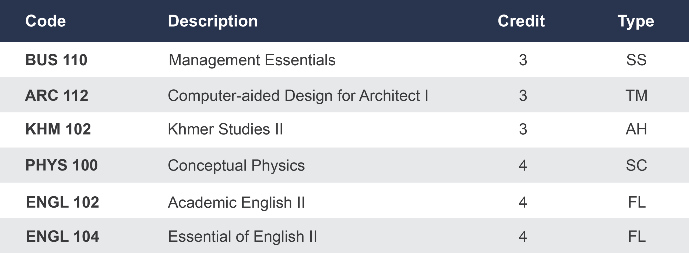This screenshot has width=689, height=253.
Task: Click the PHYS 100 course code
Action: point(61,165)
